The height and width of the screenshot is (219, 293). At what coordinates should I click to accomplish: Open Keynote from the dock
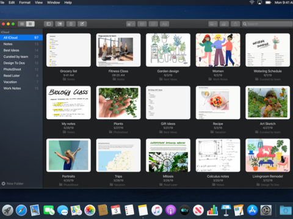tap(226, 210)
